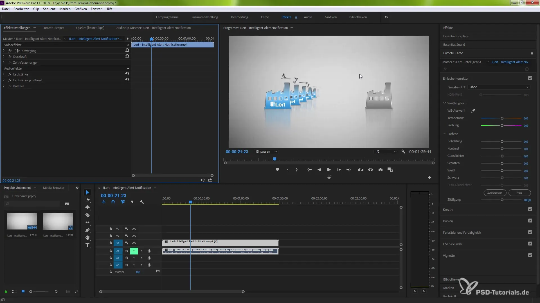Unmute audio track A1

(x=134, y=251)
